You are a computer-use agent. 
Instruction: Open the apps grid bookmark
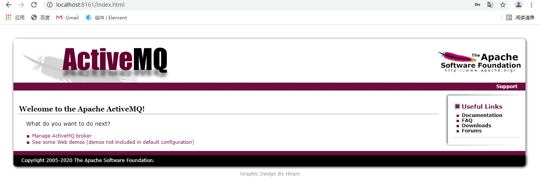[x=15, y=17]
